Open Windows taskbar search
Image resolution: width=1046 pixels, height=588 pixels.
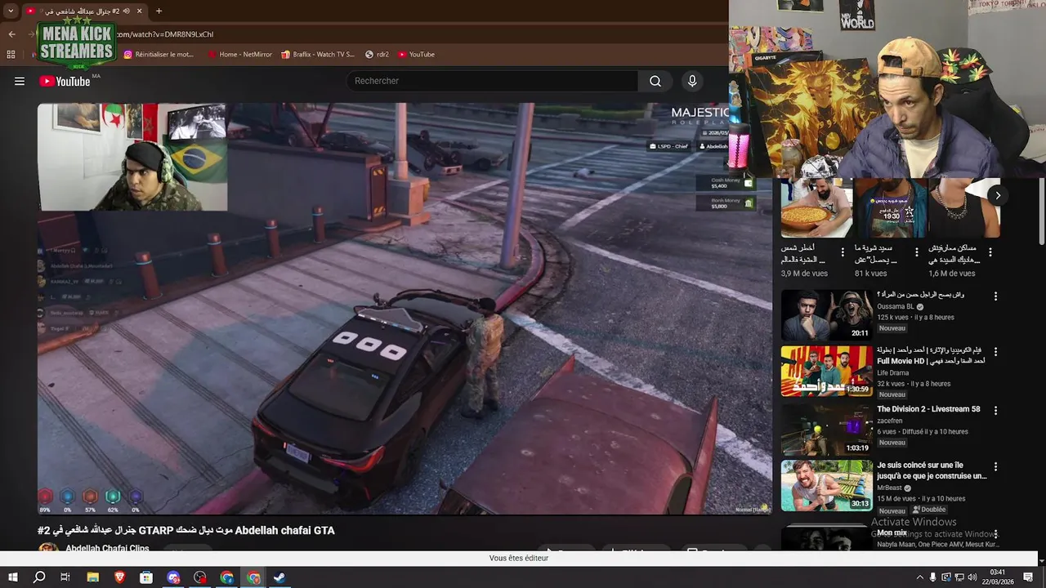click(x=39, y=577)
